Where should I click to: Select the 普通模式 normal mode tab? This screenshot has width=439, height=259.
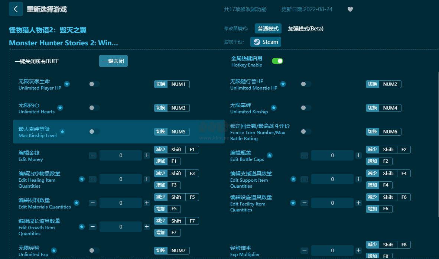(268, 29)
